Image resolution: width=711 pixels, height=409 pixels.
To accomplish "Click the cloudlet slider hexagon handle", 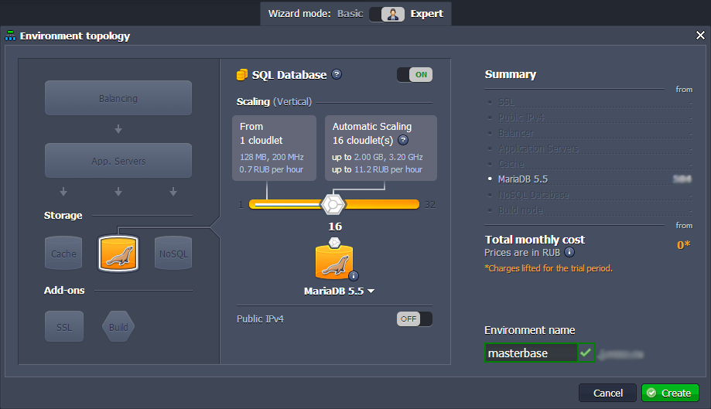I will [x=333, y=205].
